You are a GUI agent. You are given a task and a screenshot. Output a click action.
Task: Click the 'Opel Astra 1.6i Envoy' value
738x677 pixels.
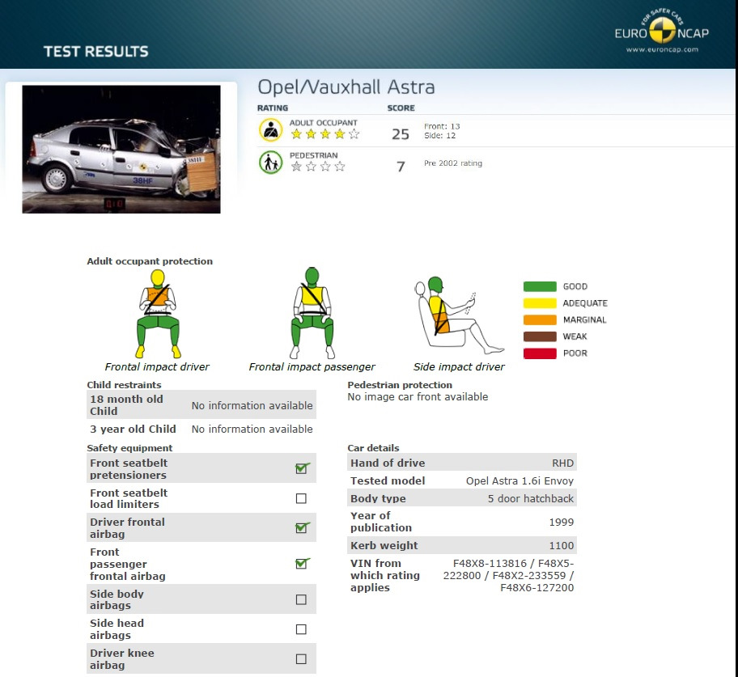coord(520,480)
